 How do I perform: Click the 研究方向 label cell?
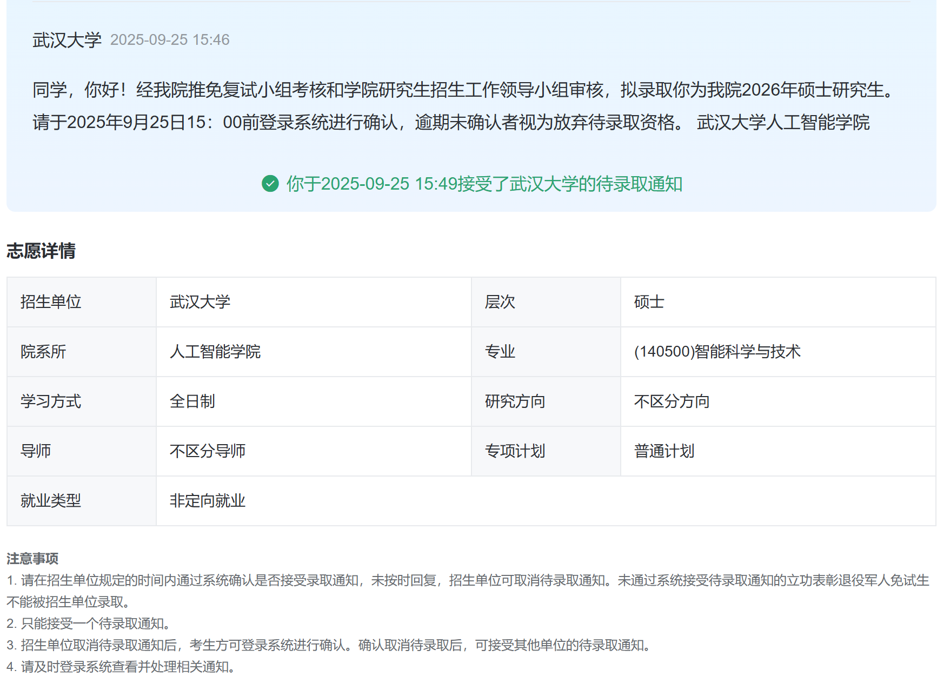(x=546, y=401)
